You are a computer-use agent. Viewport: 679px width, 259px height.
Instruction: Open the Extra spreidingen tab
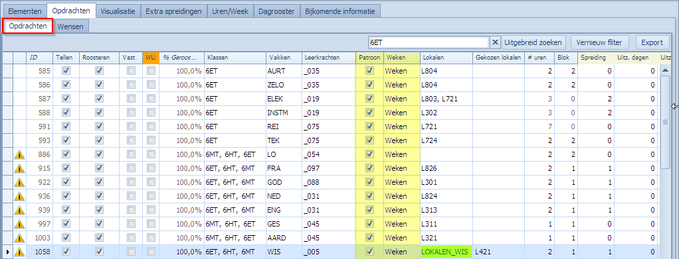(173, 11)
